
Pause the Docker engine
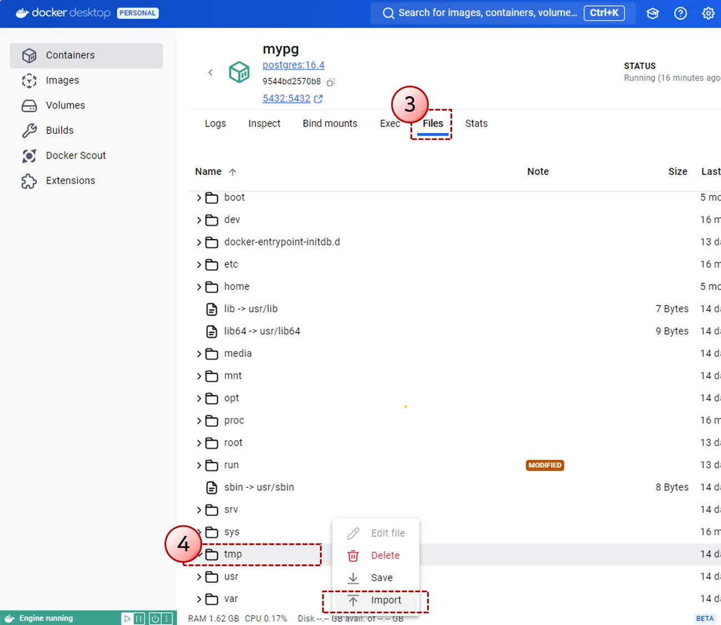coord(139,618)
